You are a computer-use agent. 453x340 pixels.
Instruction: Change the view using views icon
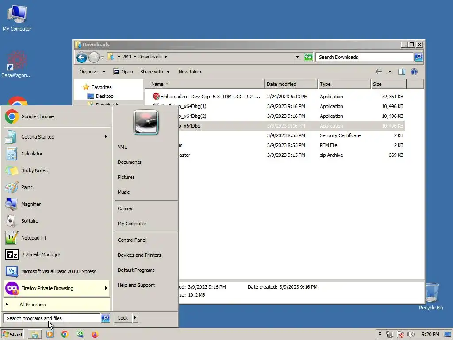tap(379, 72)
